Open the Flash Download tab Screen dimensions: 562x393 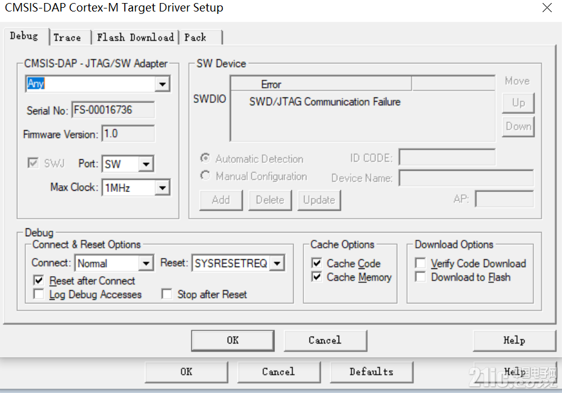[135, 38]
